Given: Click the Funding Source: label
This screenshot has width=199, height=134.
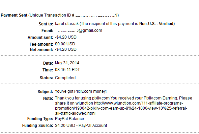Looking at the screenshot, I should pyautogui.click(x=37, y=126).
